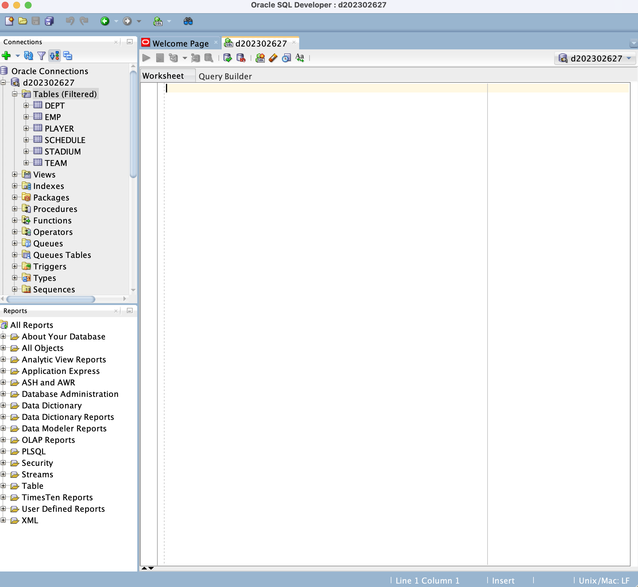Click the Unshared SQL Worksheet icon
The width and height of the screenshot is (638, 587).
260,58
